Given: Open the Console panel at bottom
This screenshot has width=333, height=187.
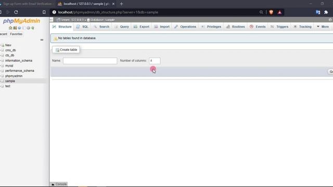Looking at the screenshot, I should [59, 184].
